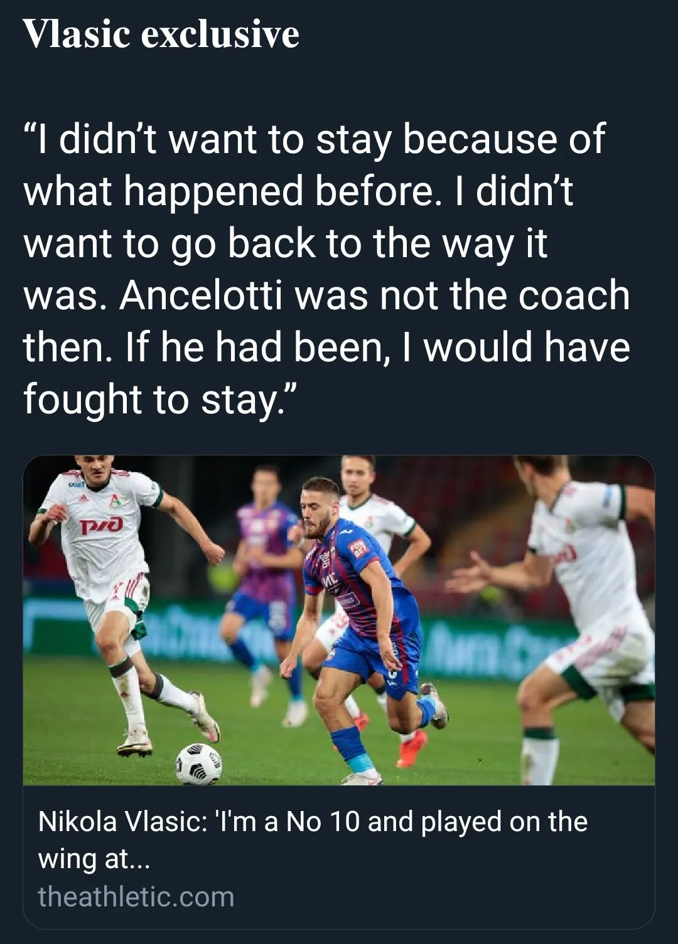
Task: Click the club crest on left player's white shirt
Action: click(115, 501)
